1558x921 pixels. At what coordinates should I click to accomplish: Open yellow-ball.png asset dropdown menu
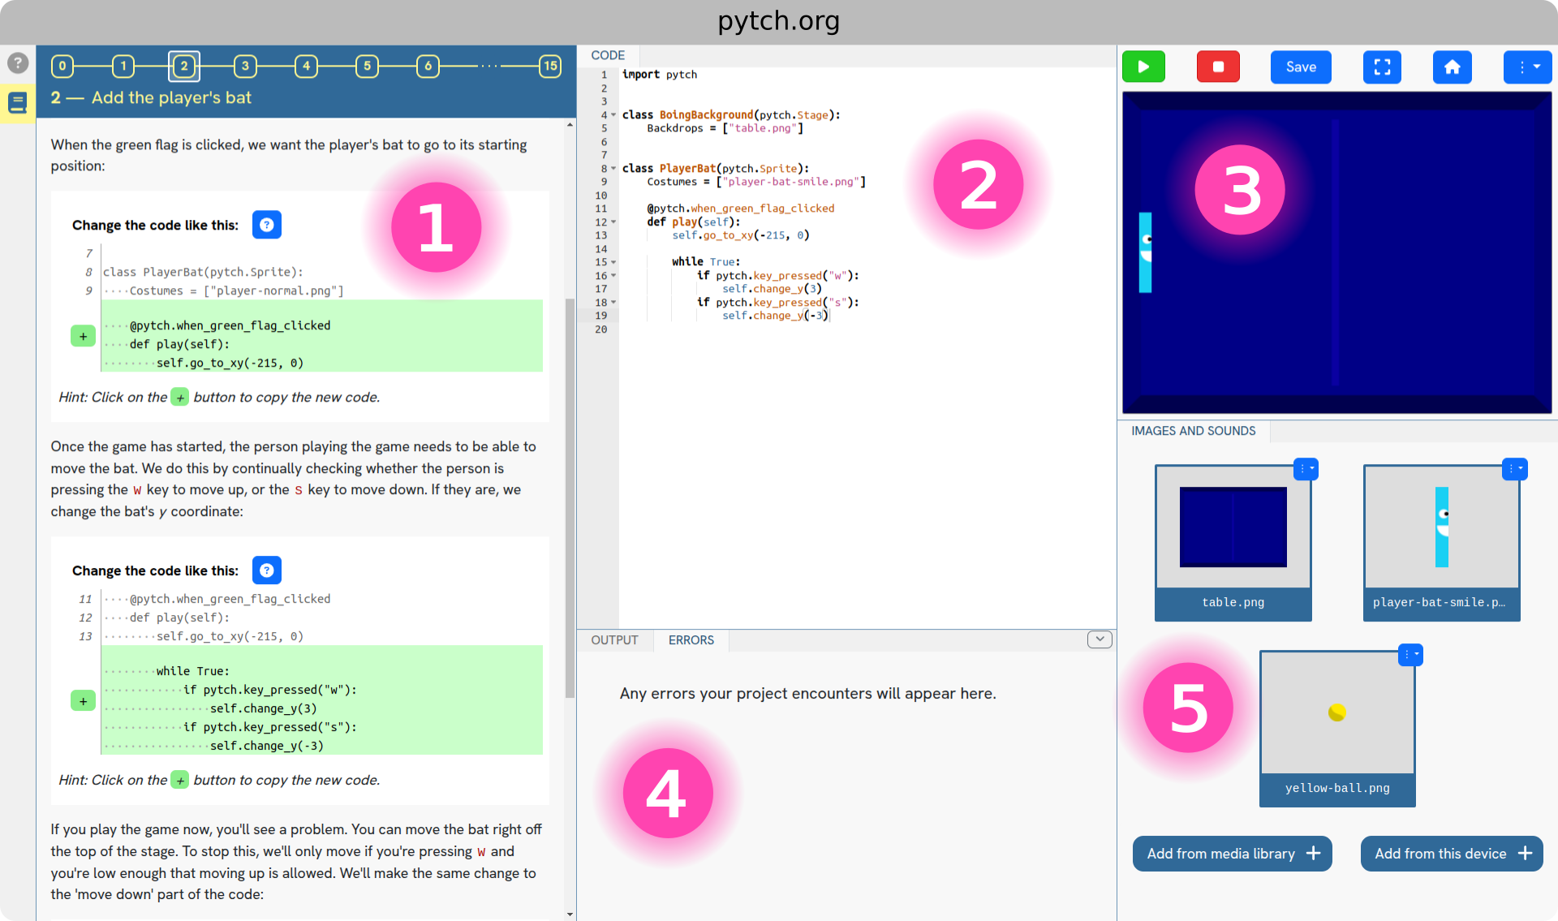[1410, 655]
